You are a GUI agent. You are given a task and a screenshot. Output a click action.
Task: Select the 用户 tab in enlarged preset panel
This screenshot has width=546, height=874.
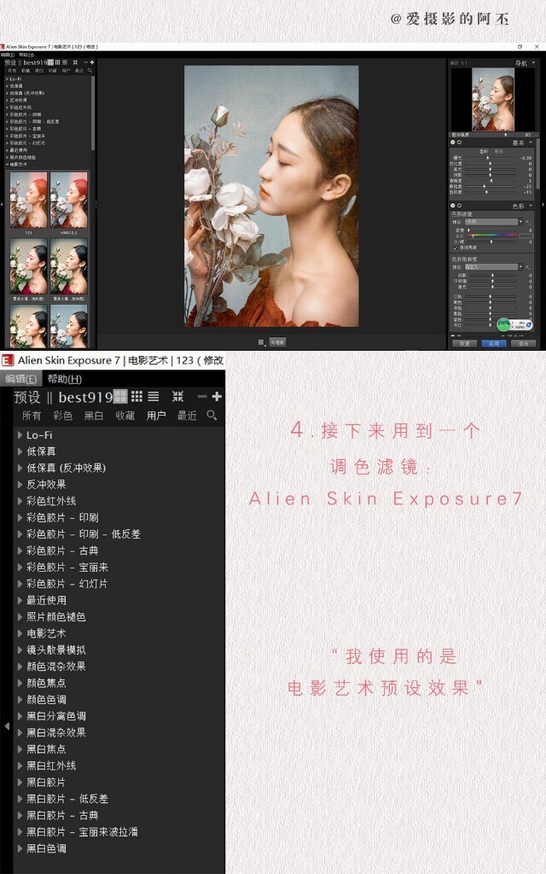(156, 416)
